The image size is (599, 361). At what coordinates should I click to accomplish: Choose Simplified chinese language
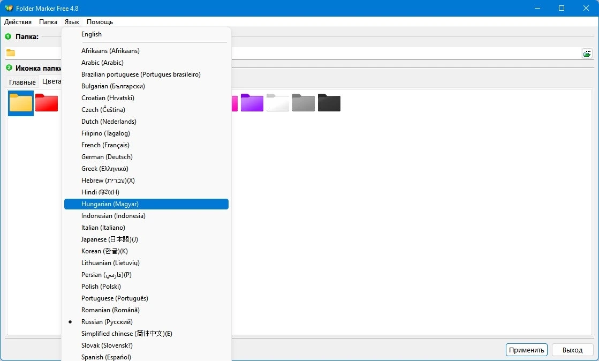coord(146,334)
